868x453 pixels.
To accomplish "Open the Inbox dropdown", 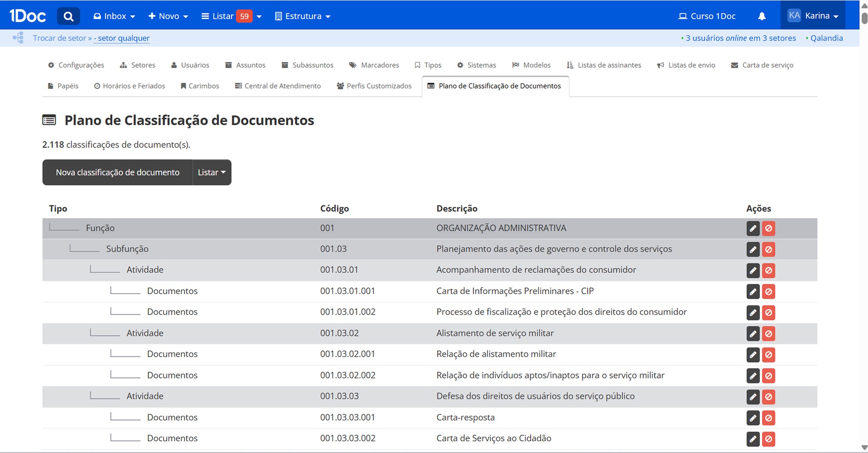I will click(115, 16).
